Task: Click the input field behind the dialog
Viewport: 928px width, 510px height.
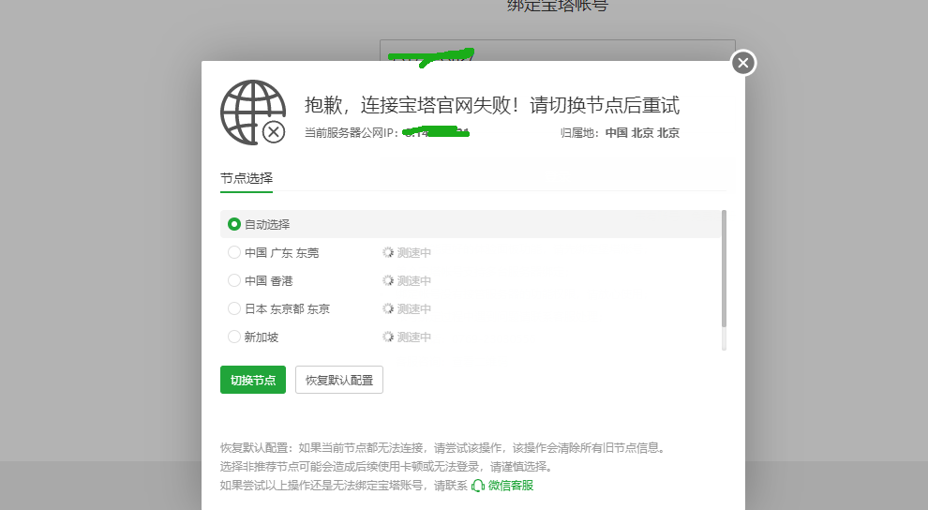Action: [558, 51]
